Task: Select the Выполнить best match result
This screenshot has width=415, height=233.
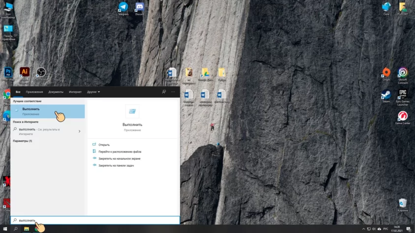Action: pos(47,111)
